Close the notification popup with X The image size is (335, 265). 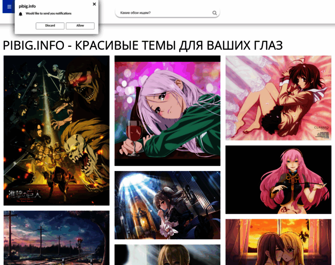[x=94, y=4]
